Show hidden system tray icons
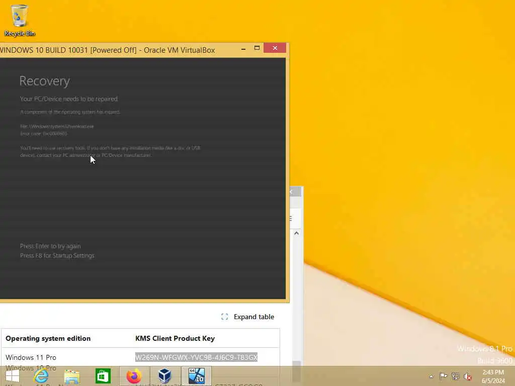Viewport: 515px width, 386px height. (x=431, y=376)
